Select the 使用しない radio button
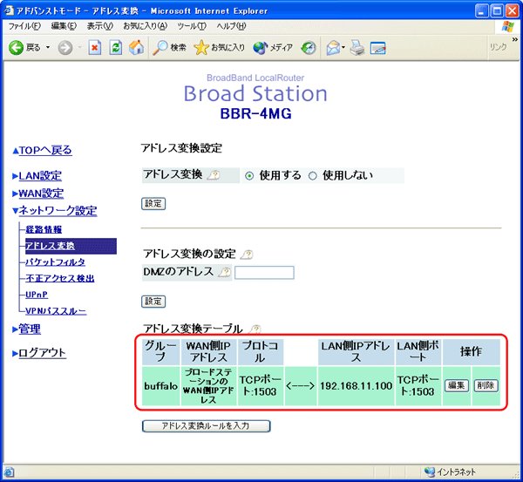 click(x=313, y=175)
